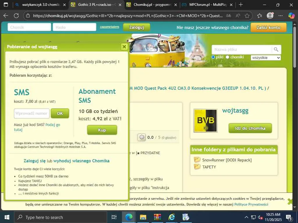
Task: Open Microsoft Edge from taskbar
Action: click(129, 217)
